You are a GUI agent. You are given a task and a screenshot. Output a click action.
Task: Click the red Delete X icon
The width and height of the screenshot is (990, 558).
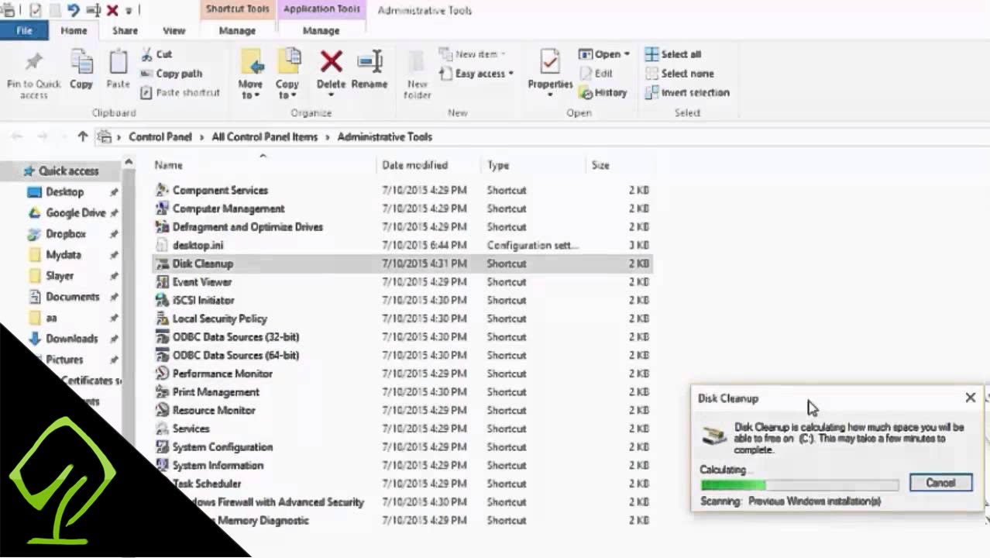tap(331, 61)
